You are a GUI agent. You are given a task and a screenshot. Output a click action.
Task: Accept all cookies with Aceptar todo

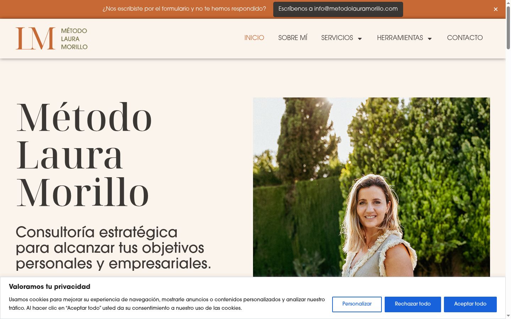pos(470,304)
